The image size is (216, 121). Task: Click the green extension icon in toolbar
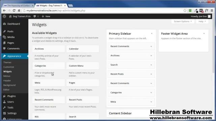tap(190, 10)
